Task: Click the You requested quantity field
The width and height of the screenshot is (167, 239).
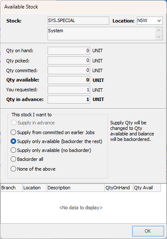Action: pos(69,90)
